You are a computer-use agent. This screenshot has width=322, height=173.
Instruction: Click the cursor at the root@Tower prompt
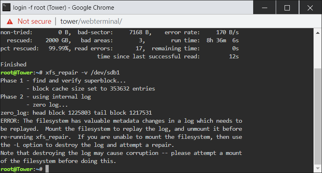pyautogui.click(x=47, y=169)
